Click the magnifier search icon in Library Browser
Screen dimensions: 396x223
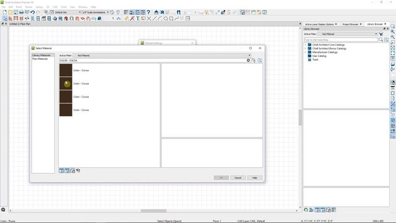click(x=381, y=40)
